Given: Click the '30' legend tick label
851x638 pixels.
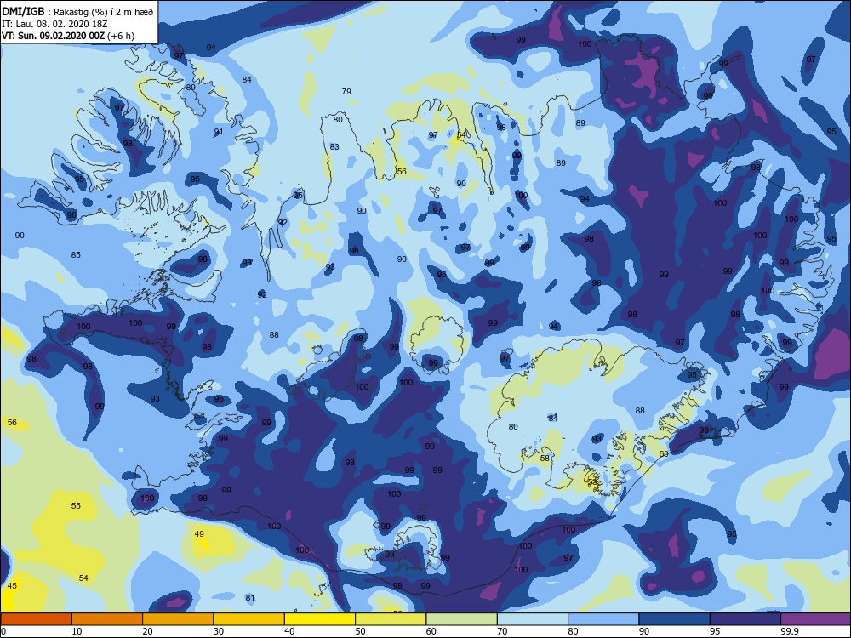Looking at the screenshot, I should 219,631.
